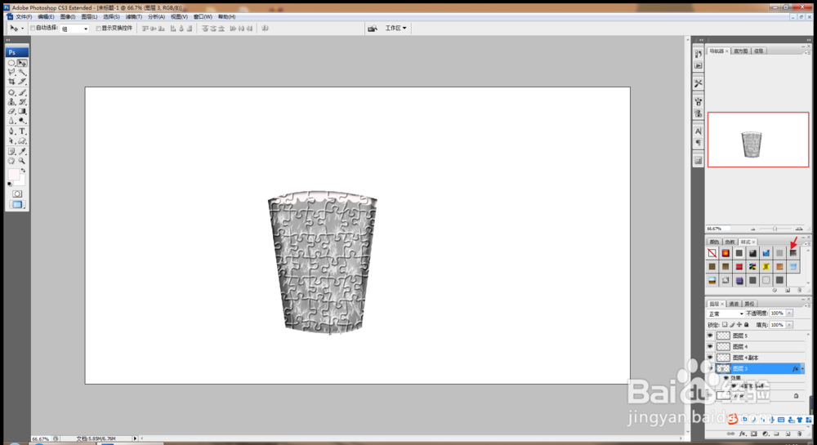
Task: Open the opacity slider arrow
Action: 790,314
